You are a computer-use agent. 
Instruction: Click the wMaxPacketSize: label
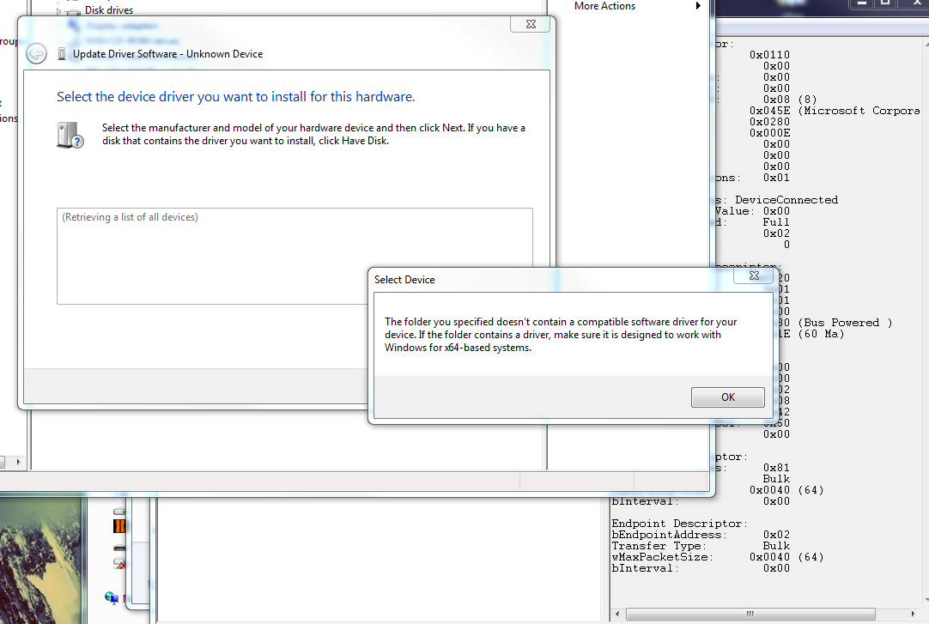662,557
